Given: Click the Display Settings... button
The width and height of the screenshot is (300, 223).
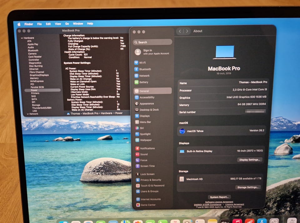Looking at the screenshot, I should (x=249, y=160).
